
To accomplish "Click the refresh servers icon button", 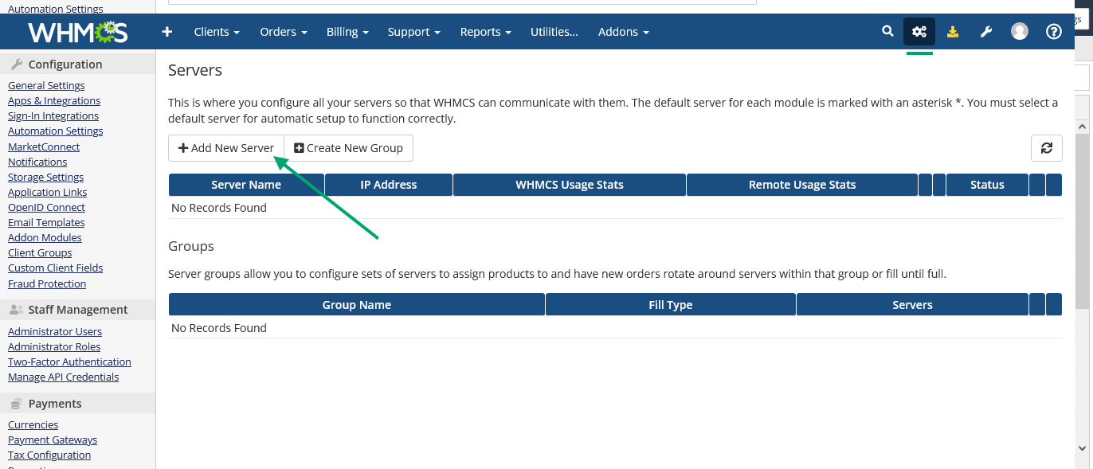I will [x=1047, y=148].
